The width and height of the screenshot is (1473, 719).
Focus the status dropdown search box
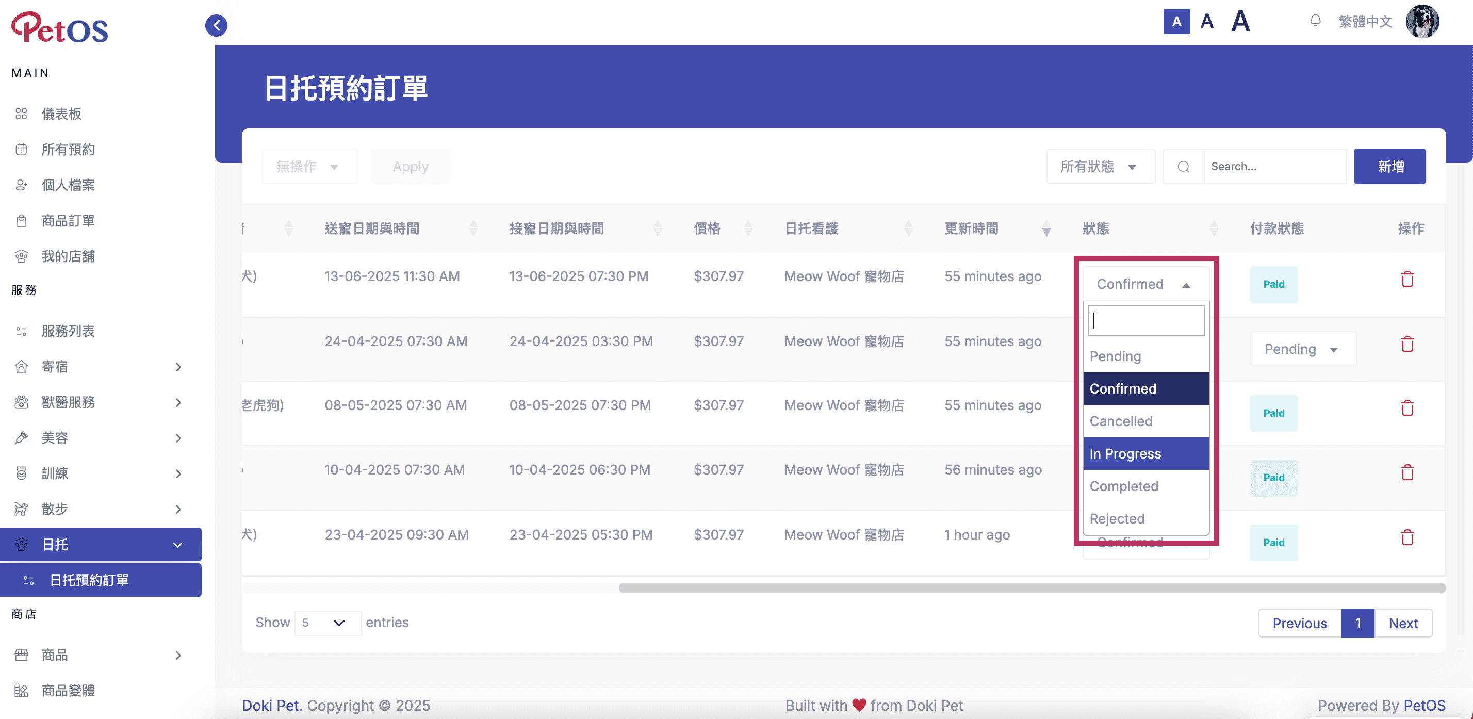[1146, 320]
